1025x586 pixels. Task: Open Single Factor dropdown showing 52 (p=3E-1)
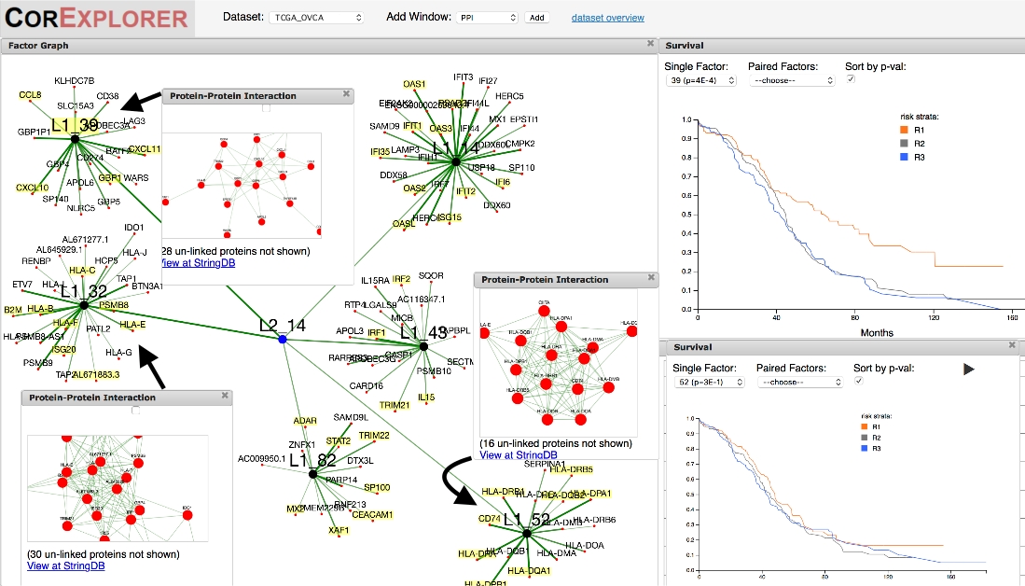(709, 382)
